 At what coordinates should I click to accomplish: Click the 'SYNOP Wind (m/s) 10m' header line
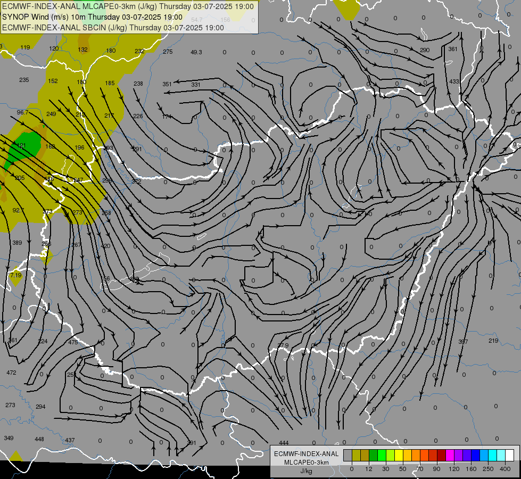pyautogui.click(x=93, y=17)
